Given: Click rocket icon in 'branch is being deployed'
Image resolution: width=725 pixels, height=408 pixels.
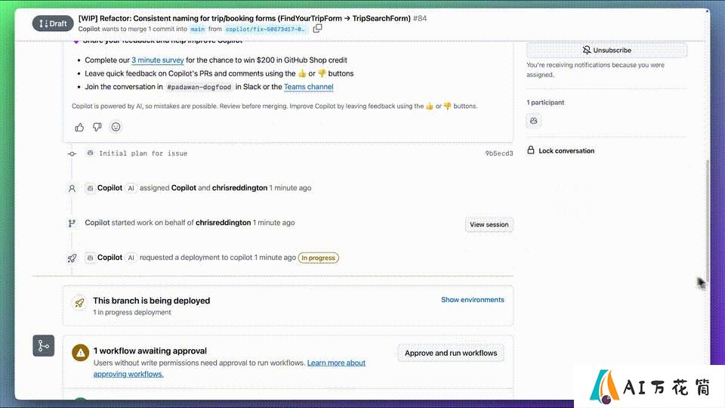Looking at the screenshot, I should coord(79,304).
